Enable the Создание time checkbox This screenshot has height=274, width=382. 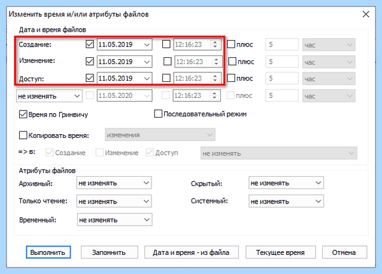click(166, 45)
